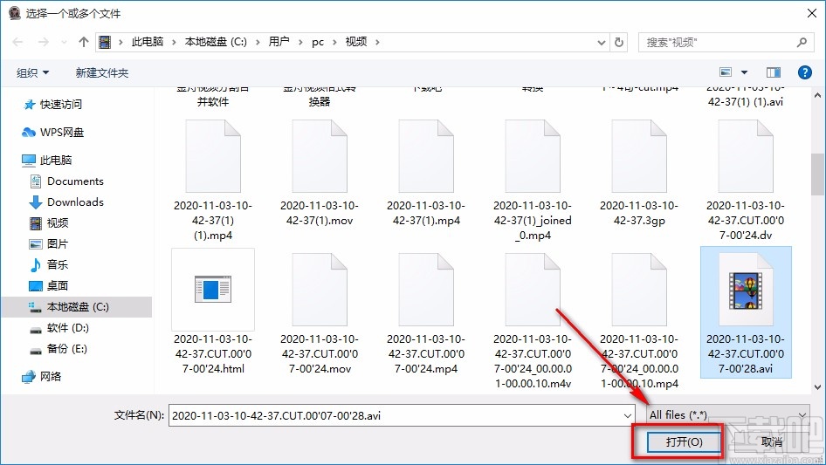This screenshot has width=826, height=465.
Task: Expand the chevron after 用户 breadcrumb
Action: tap(300, 42)
